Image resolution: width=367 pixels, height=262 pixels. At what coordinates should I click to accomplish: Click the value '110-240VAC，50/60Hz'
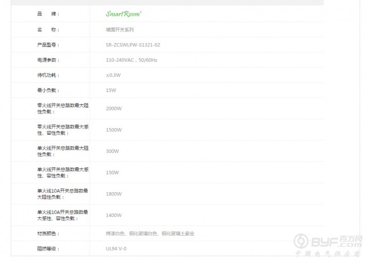coord(132,60)
